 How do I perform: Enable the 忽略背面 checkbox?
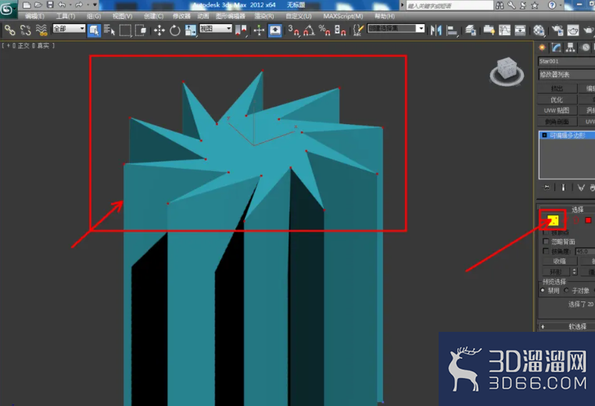point(546,241)
